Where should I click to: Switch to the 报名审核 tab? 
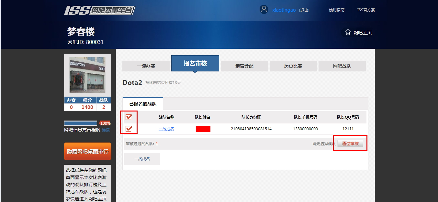pyautogui.click(x=195, y=63)
